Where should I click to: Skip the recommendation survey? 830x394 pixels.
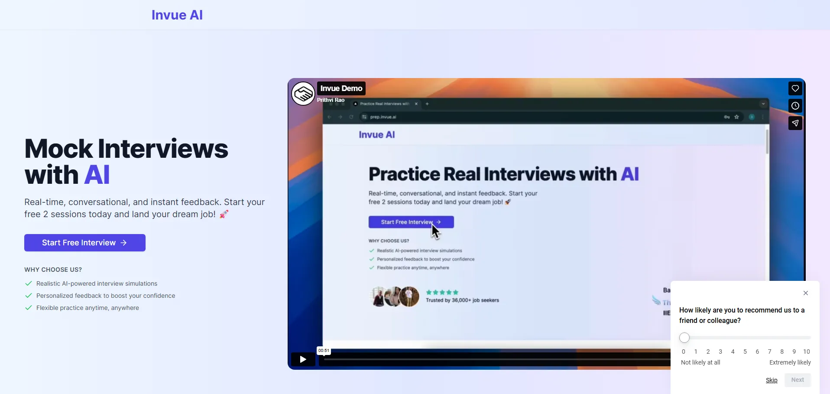click(772, 380)
